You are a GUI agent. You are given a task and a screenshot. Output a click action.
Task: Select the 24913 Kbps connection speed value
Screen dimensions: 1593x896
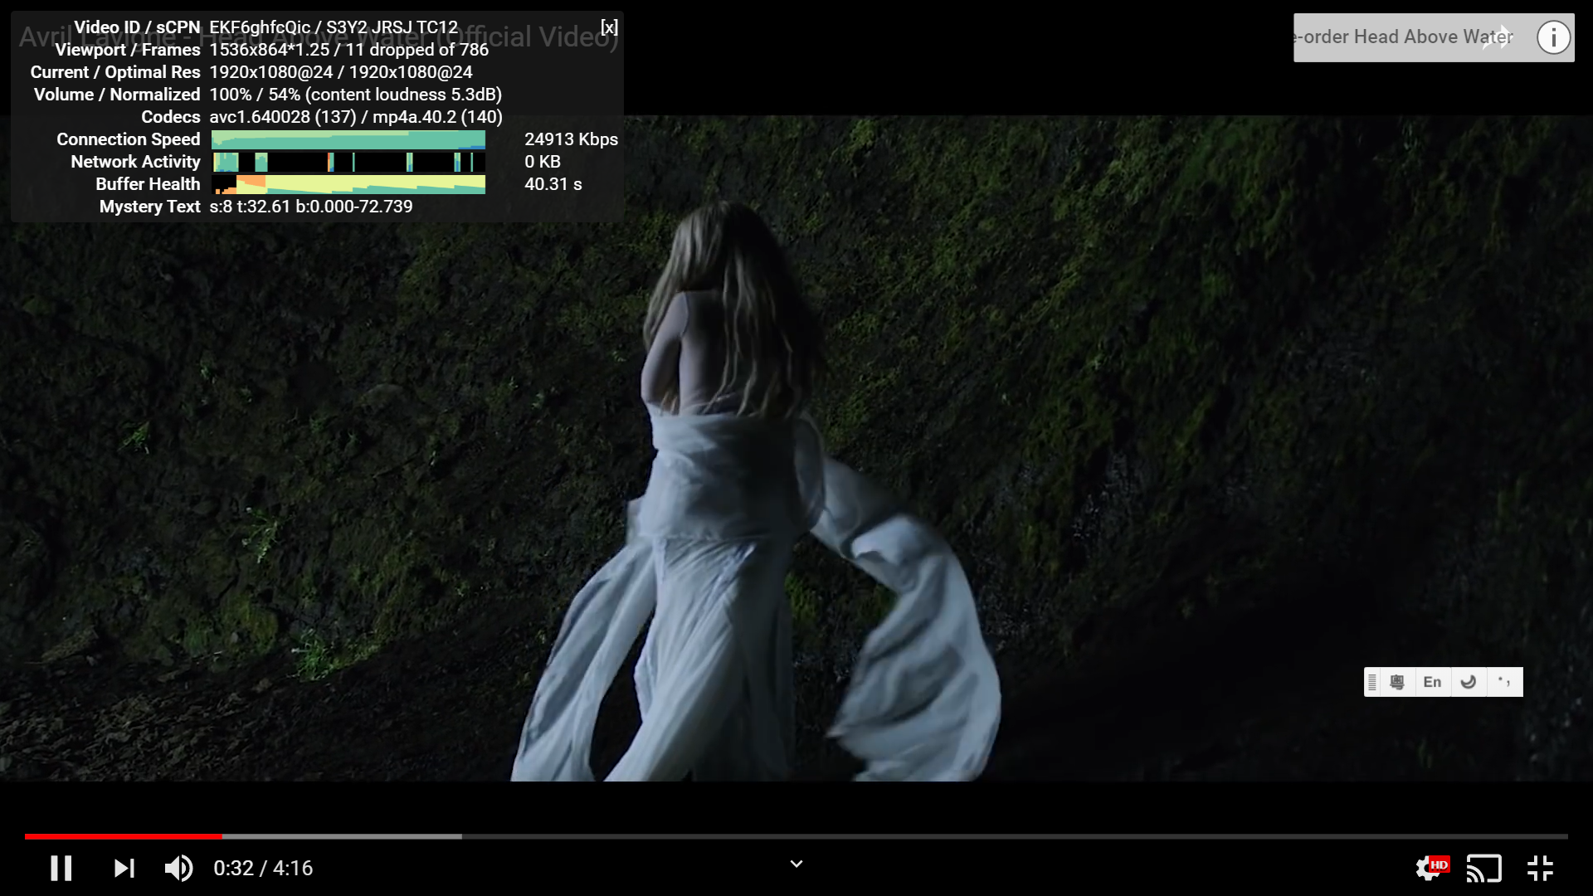pyautogui.click(x=571, y=139)
